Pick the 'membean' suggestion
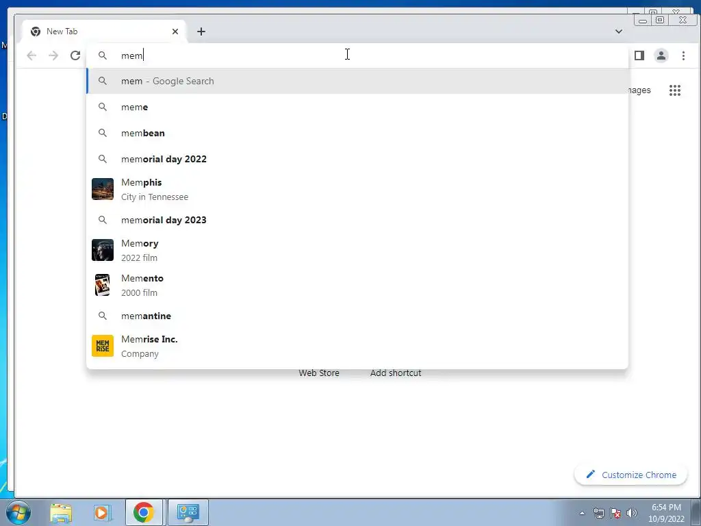Screen dimensions: 701x526 pyautogui.click(x=357, y=133)
